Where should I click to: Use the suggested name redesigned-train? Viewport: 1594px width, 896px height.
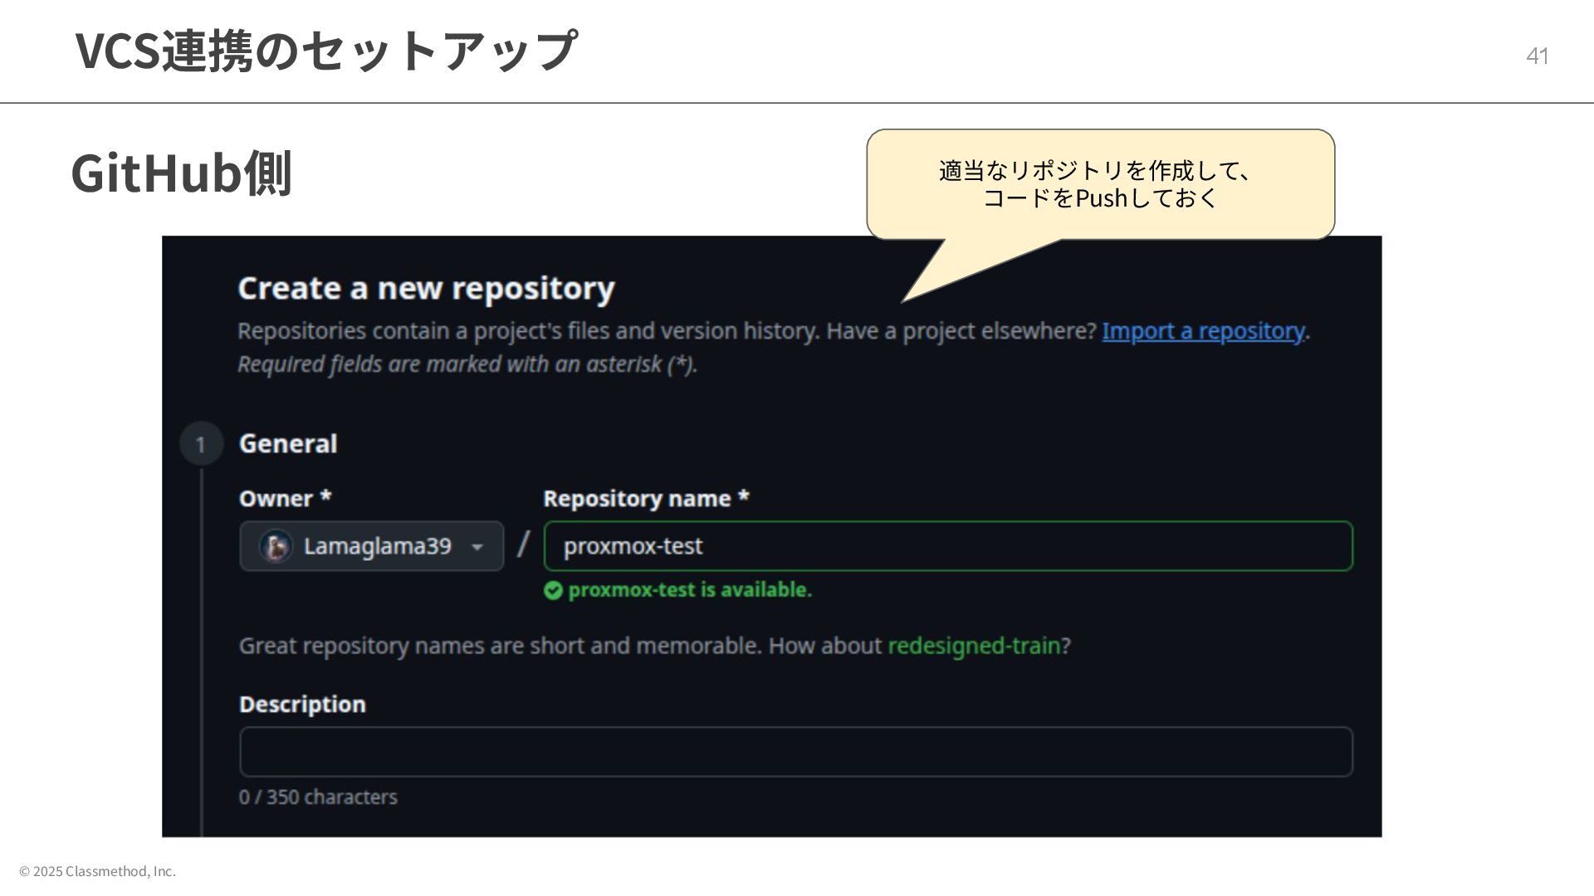[x=974, y=645]
